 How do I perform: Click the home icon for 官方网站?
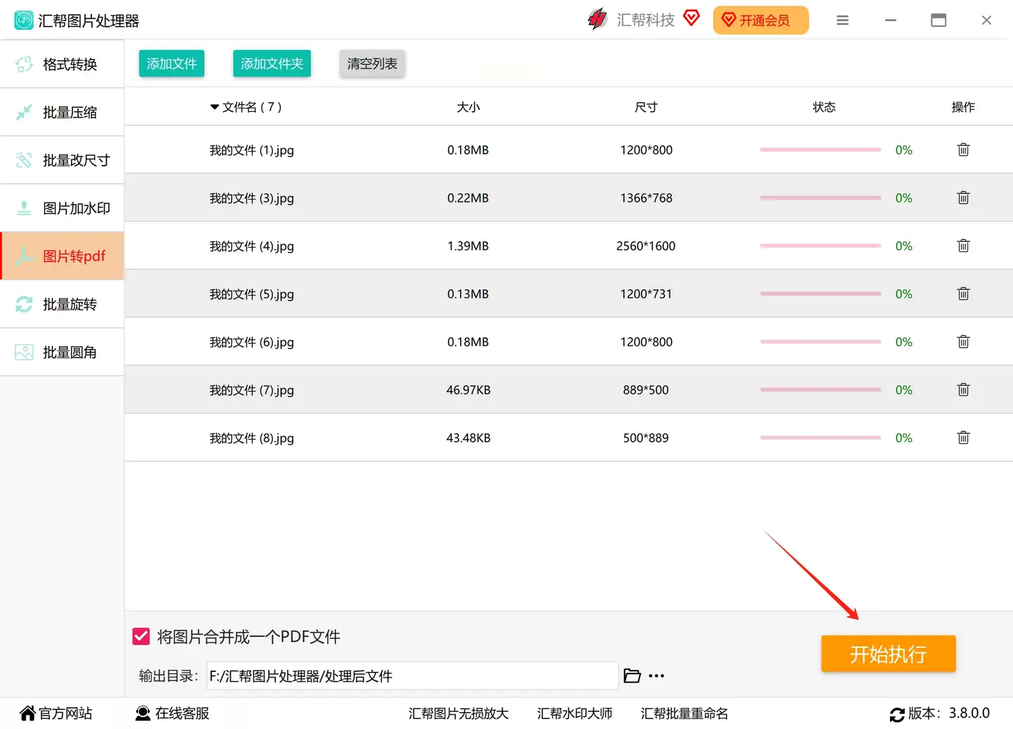click(27, 713)
